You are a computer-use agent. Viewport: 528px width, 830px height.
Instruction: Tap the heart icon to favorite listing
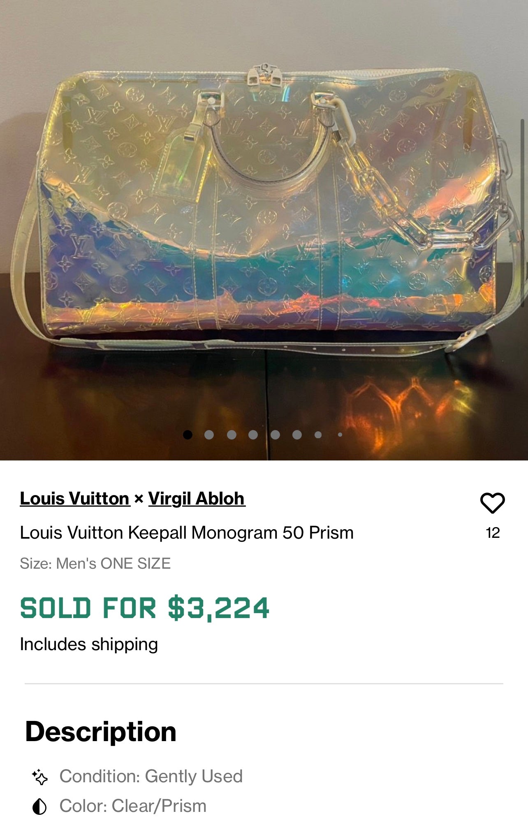click(492, 503)
